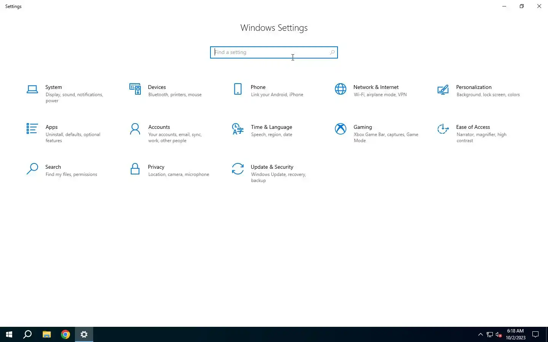Image resolution: width=548 pixels, height=342 pixels.
Task: Open the Gaming Xbox icon
Action: coord(341,129)
